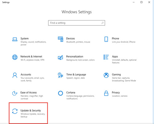Screen dimensions: 154x124
Task: Select the Phone heading text
Action: pos(115,39)
